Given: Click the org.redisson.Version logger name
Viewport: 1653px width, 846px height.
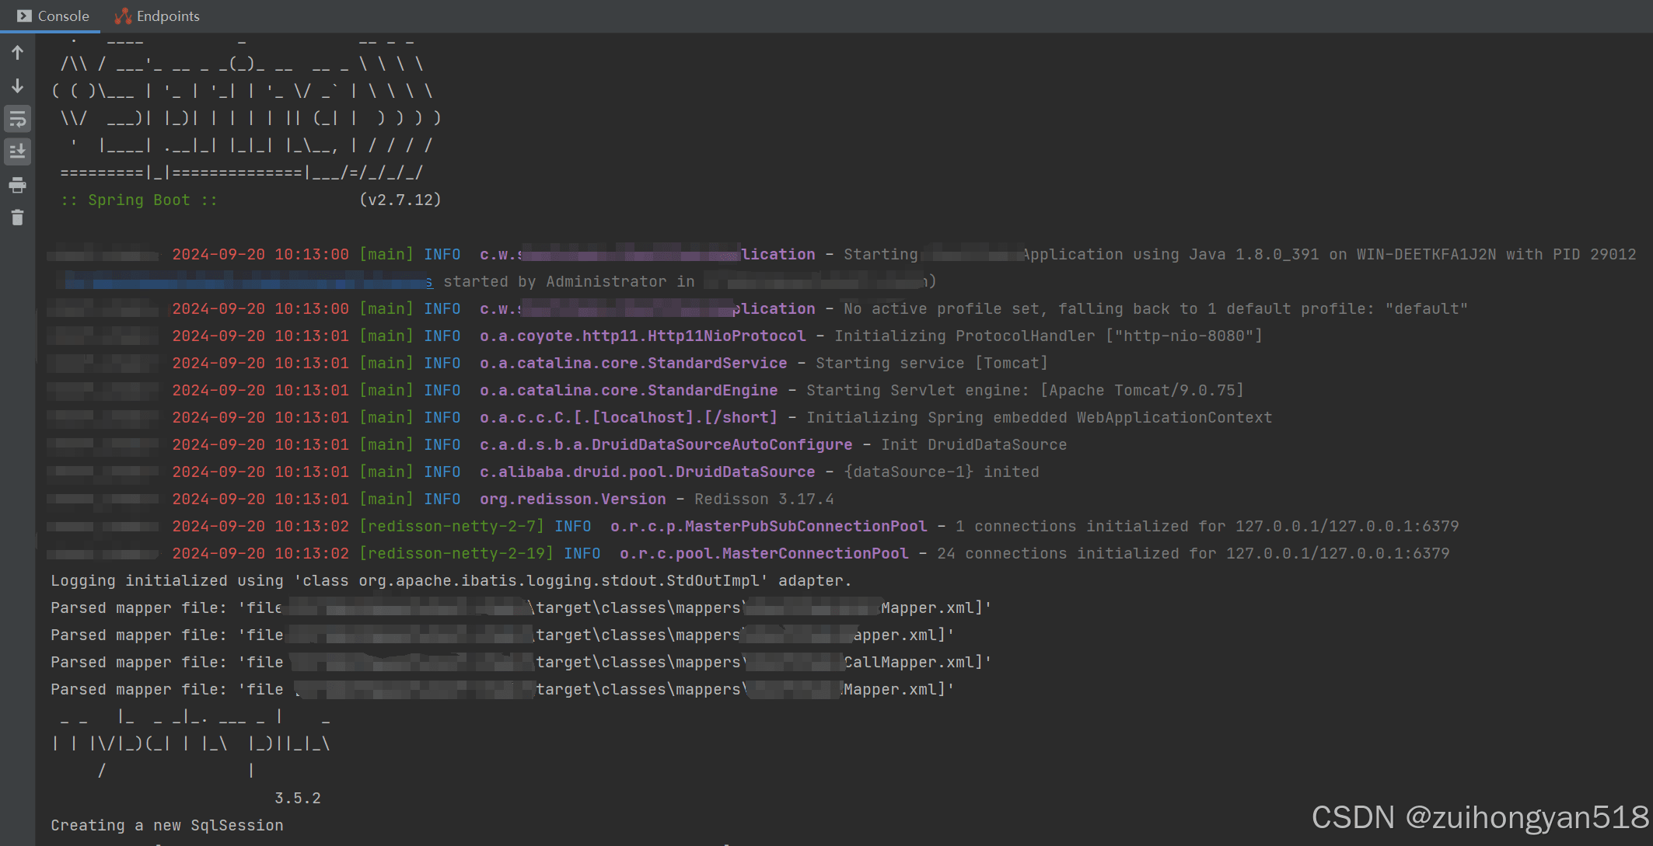Looking at the screenshot, I should (x=572, y=499).
